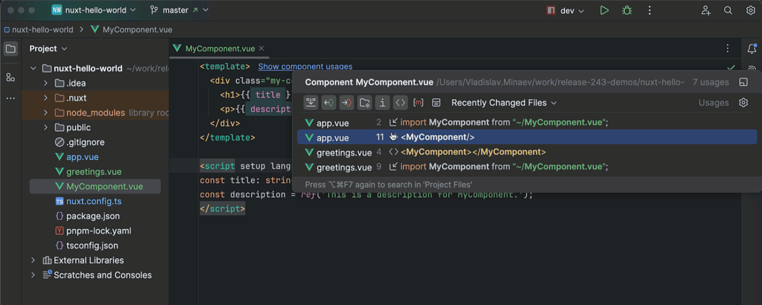
Task: Open Code With Me add-user icon
Action: tap(706, 11)
